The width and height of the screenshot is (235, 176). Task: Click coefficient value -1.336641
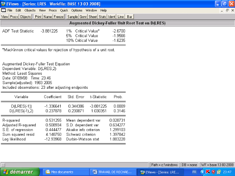point(53,106)
